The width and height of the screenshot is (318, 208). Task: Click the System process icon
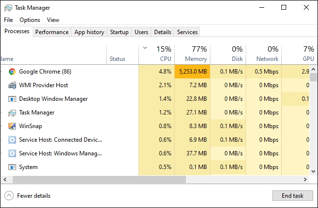[x=12, y=167]
